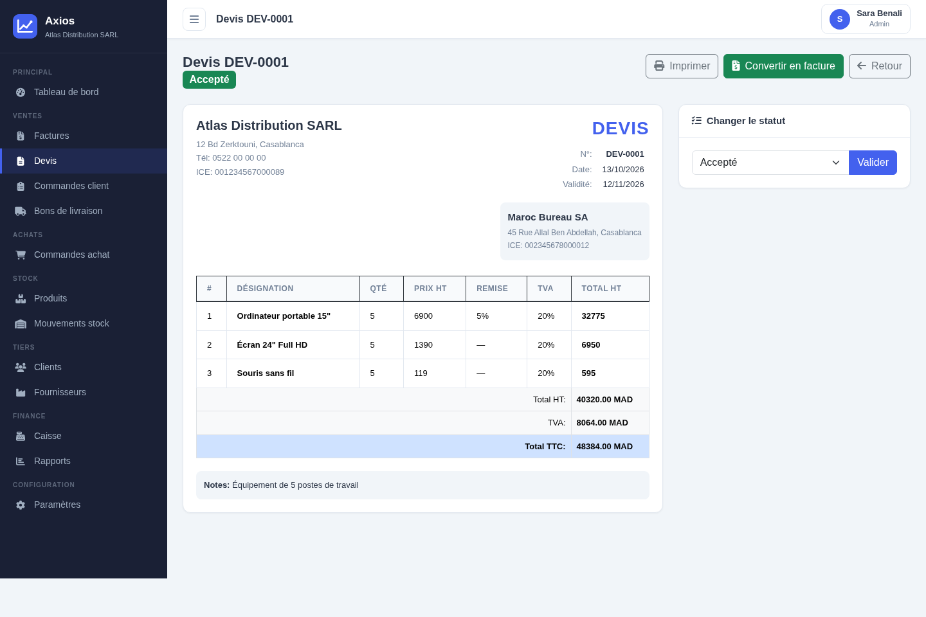Click the Fournisseurs factory icon
926x617 pixels.
tap(21, 392)
